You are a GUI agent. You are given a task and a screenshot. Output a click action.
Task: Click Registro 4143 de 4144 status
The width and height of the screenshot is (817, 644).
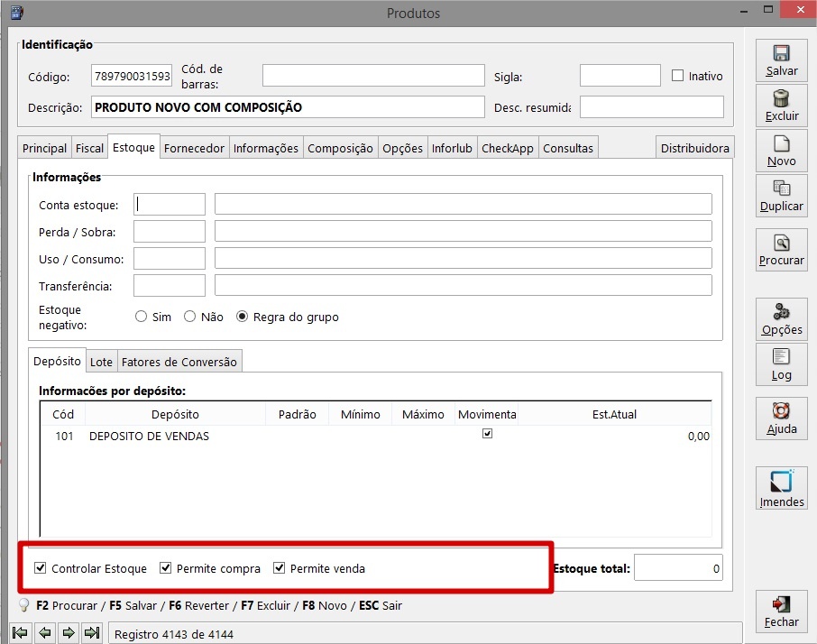point(173,634)
